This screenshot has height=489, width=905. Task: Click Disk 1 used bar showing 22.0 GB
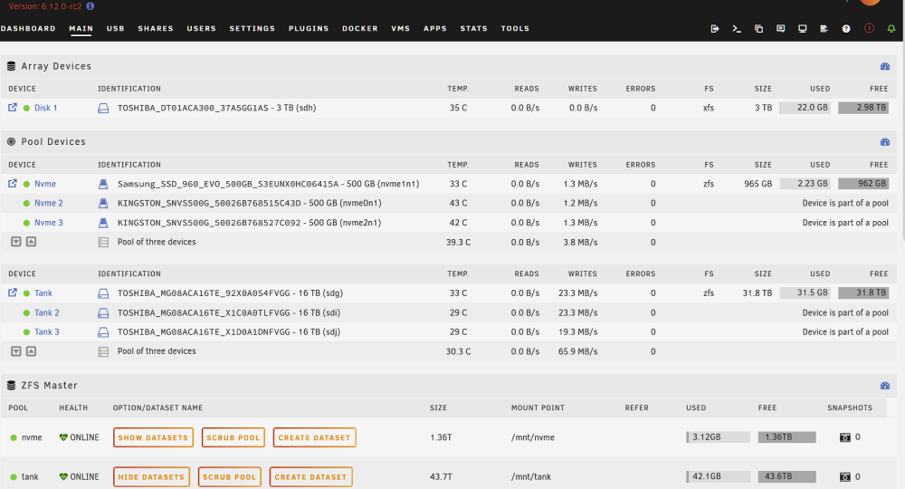click(805, 108)
